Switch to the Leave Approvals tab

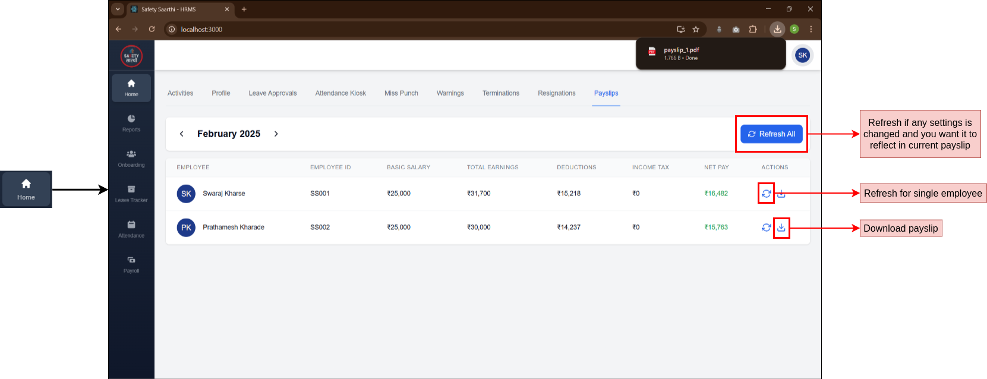click(x=273, y=93)
